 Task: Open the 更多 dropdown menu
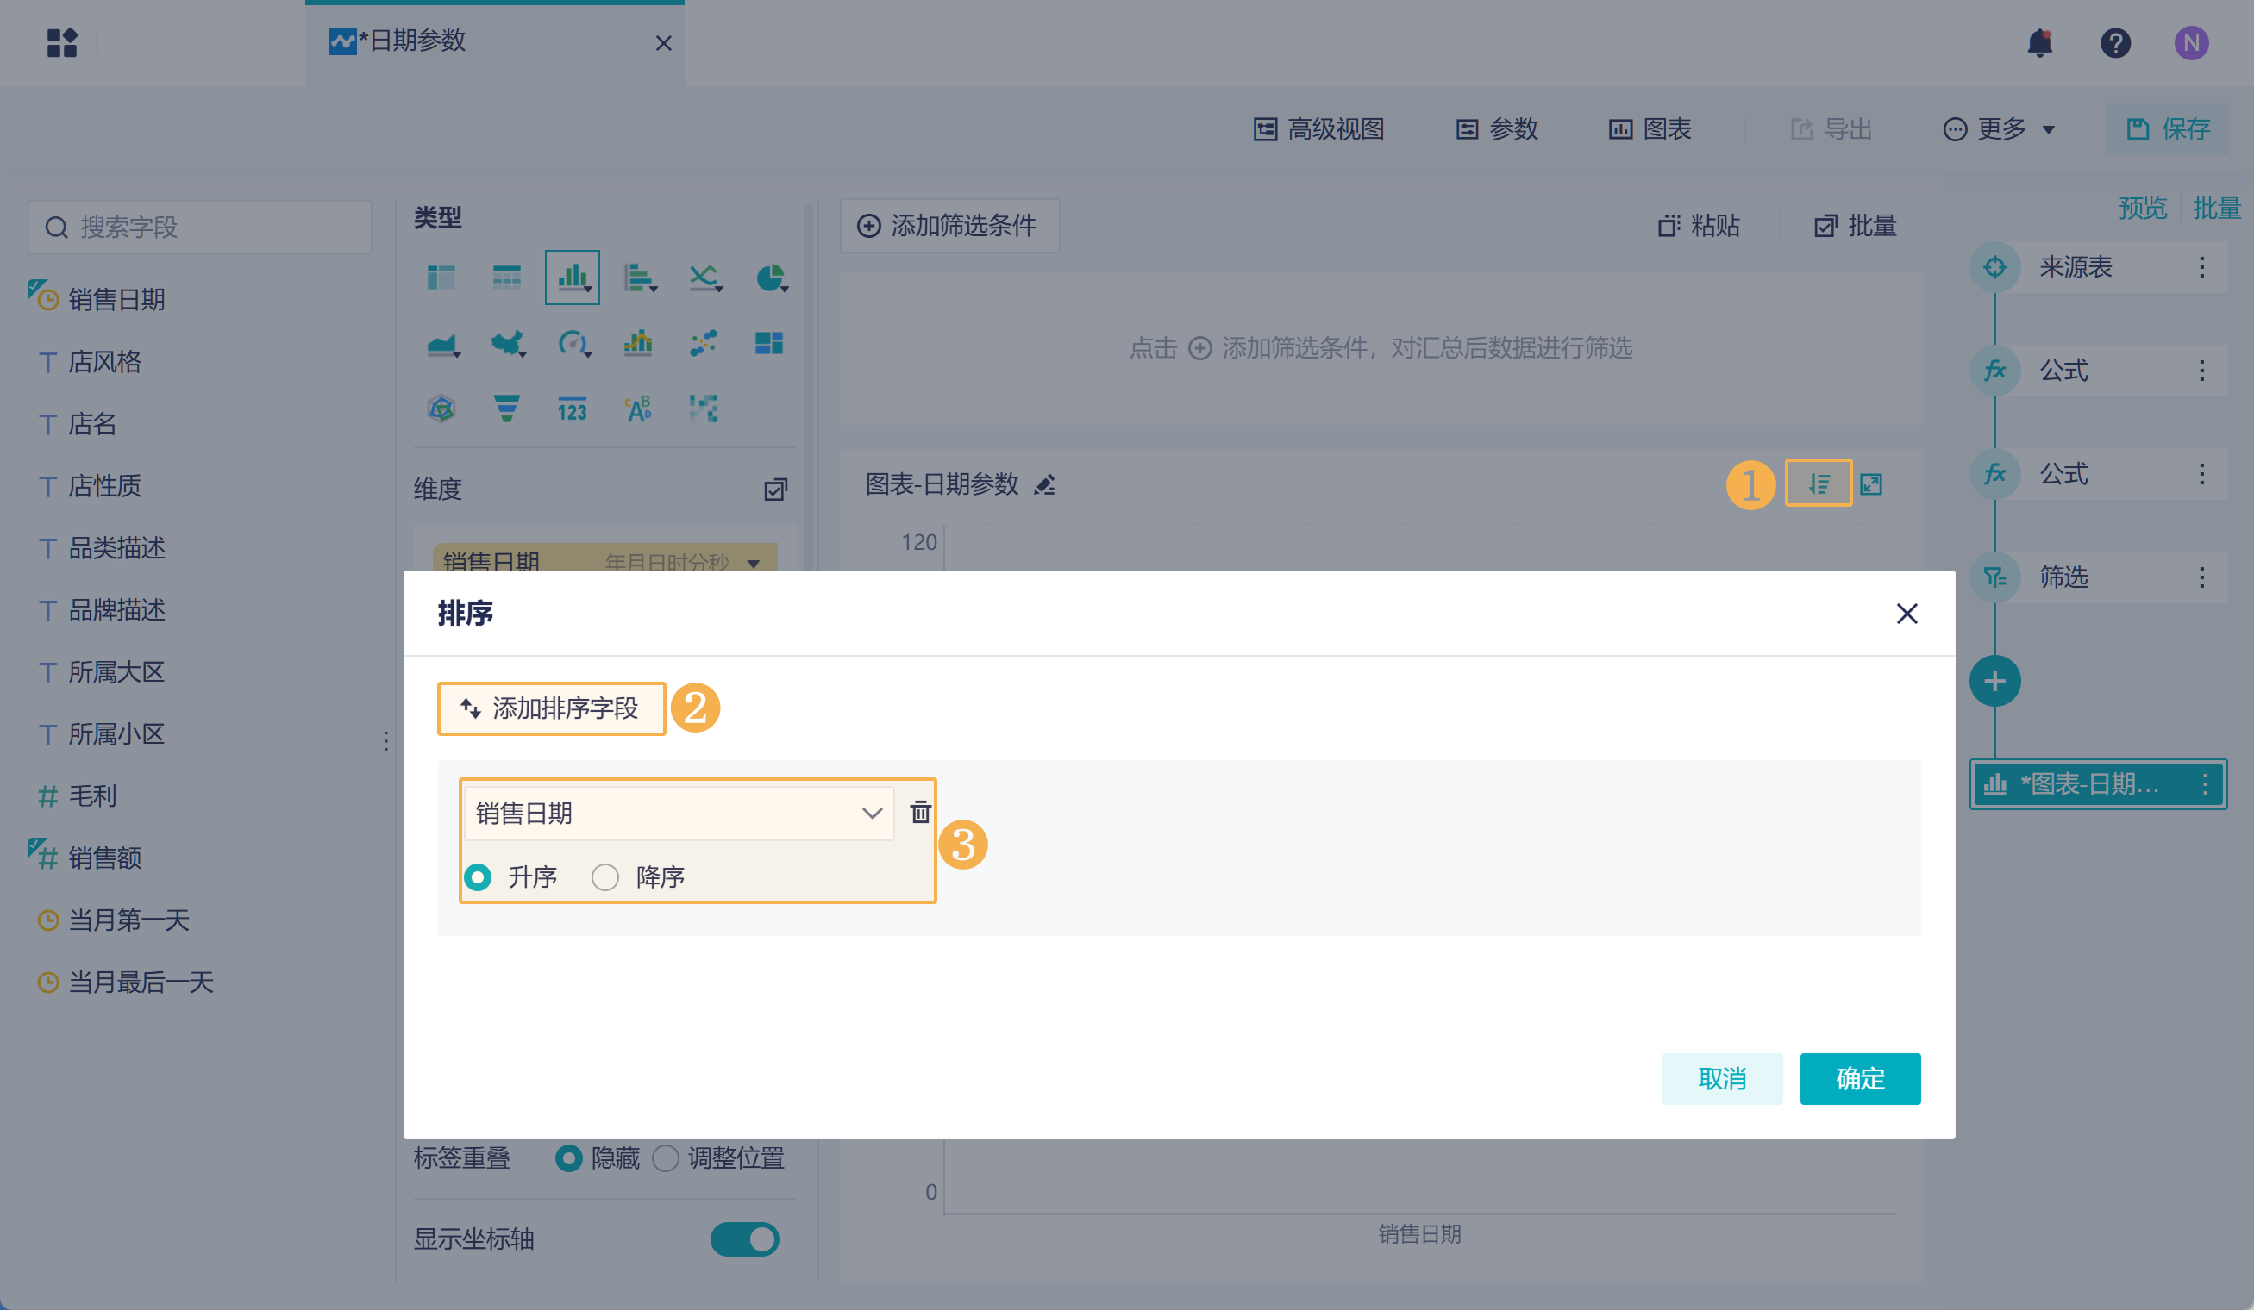click(2000, 128)
